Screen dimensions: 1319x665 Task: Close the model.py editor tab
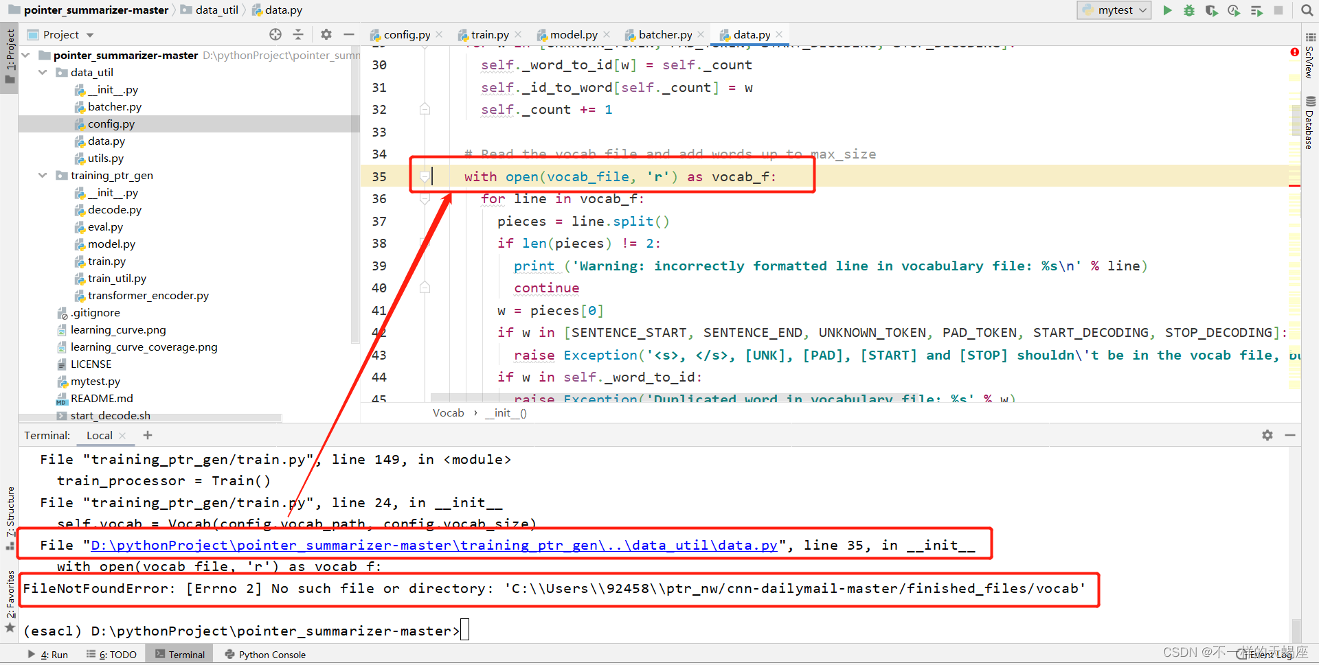(607, 34)
